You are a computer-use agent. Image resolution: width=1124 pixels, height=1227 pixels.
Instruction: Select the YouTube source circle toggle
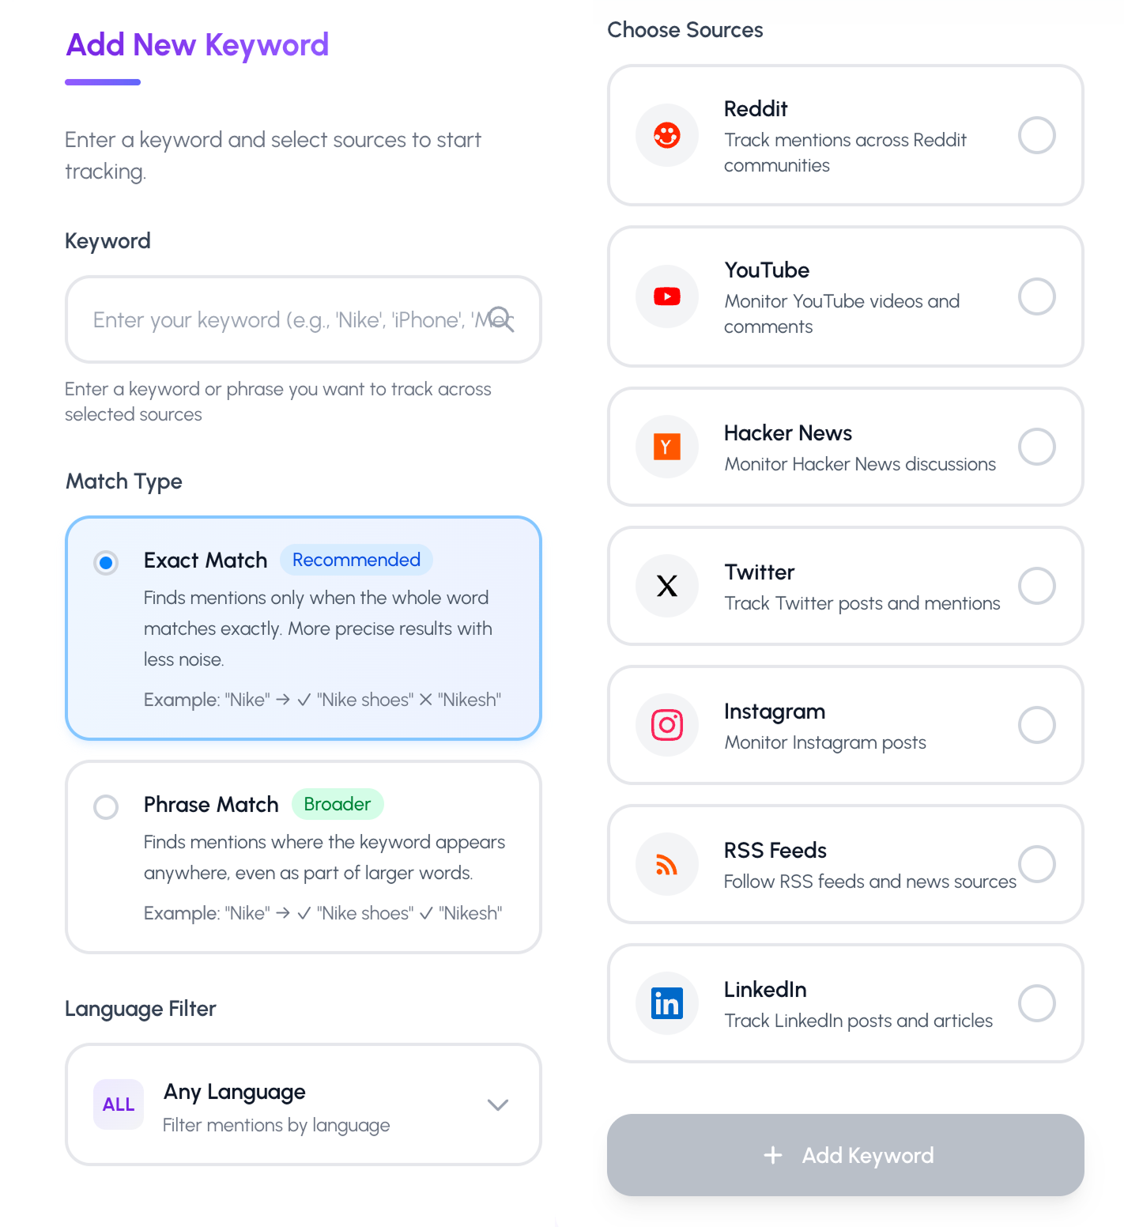tap(1036, 296)
